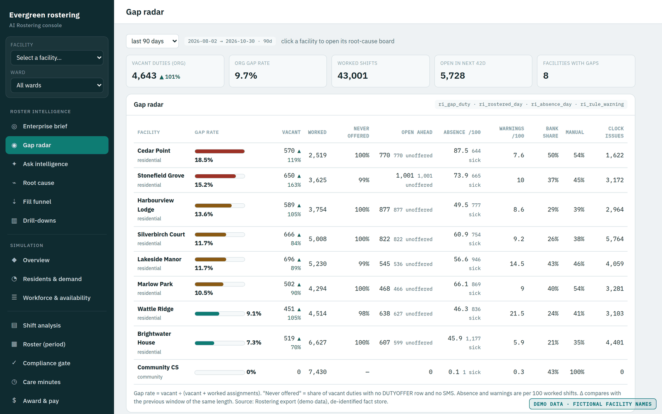
Task: Select Lakeside Manor facility name
Action: (x=159, y=259)
